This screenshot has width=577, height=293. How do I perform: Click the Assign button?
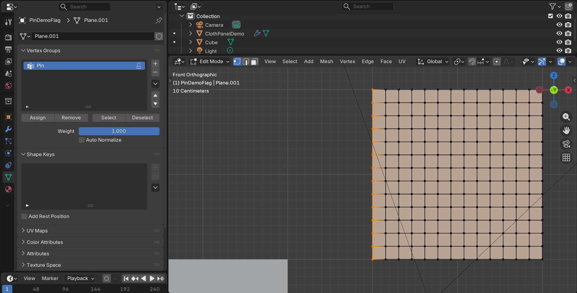[x=38, y=118]
